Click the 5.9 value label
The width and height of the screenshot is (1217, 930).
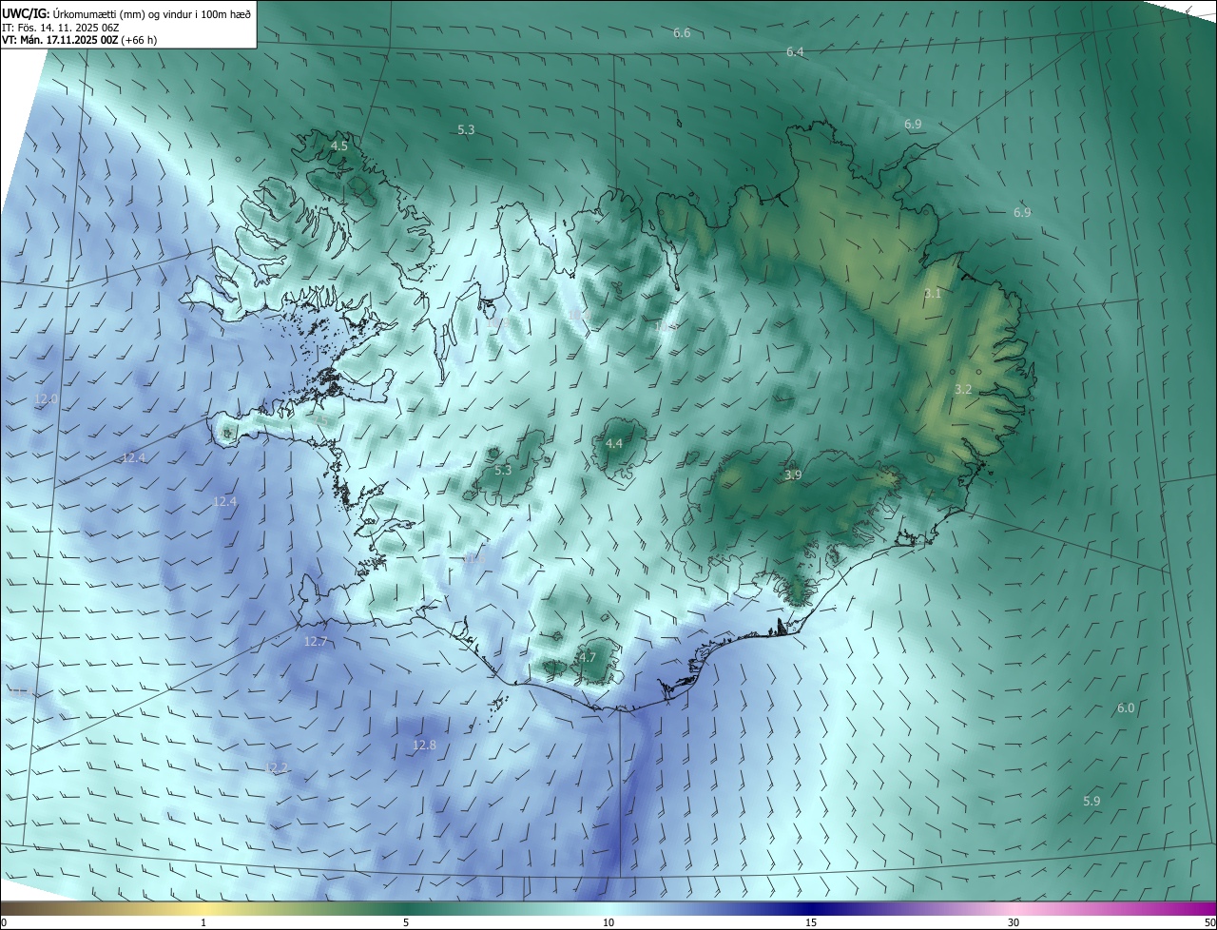pos(1091,802)
